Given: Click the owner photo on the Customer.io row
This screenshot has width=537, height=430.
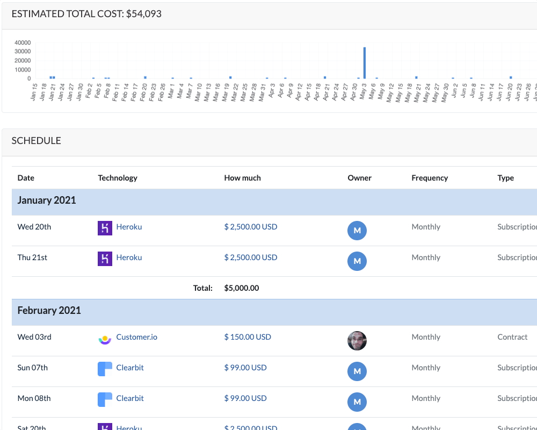Looking at the screenshot, I should (357, 340).
